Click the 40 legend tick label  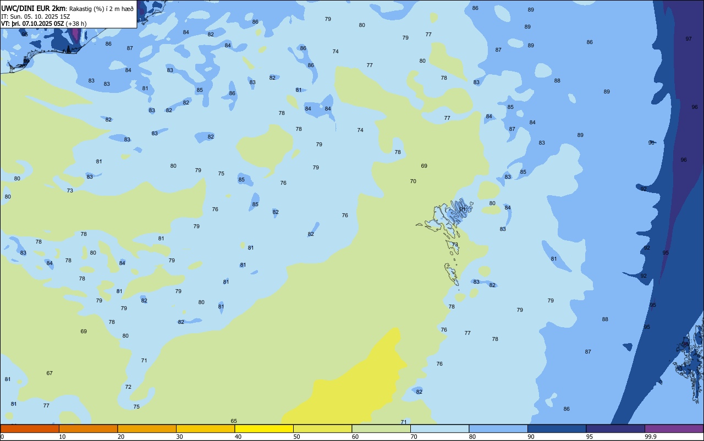point(238,437)
